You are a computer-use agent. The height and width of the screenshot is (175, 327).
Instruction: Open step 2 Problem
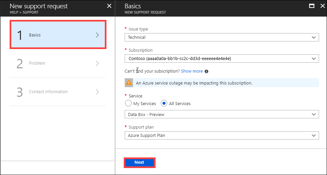(x=58, y=63)
